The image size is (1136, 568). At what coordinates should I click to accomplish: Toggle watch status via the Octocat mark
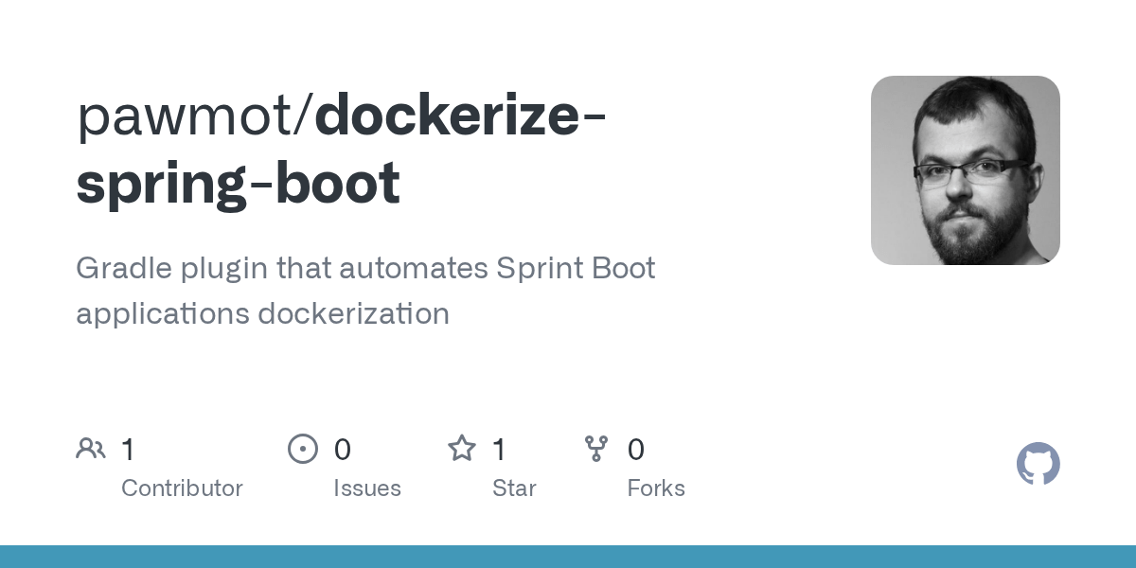click(x=1038, y=464)
